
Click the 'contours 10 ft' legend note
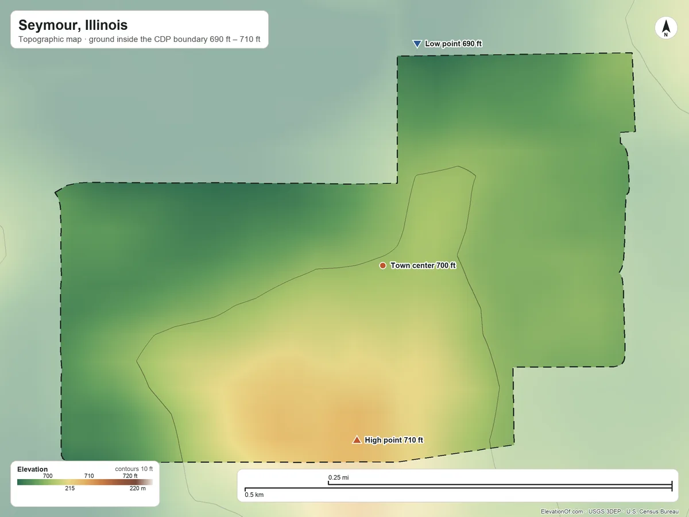134,469
